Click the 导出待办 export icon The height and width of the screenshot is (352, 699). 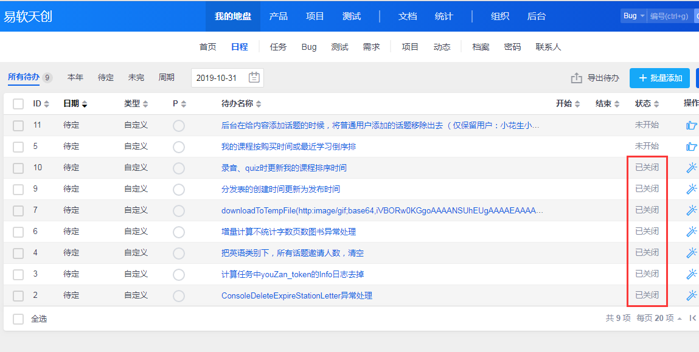(576, 78)
